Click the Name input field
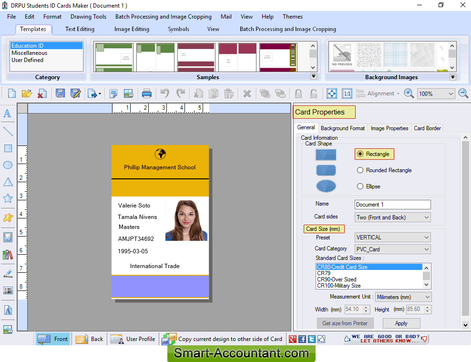Image resolution: width=471 pixels, height=362 pixels. (393, 205)
